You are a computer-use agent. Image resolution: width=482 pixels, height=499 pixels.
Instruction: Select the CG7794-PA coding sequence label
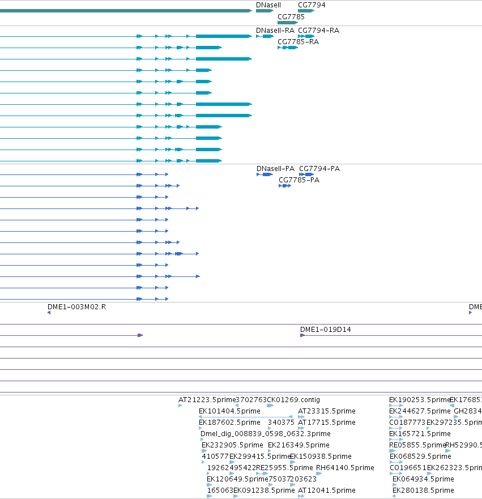(319, 169)
